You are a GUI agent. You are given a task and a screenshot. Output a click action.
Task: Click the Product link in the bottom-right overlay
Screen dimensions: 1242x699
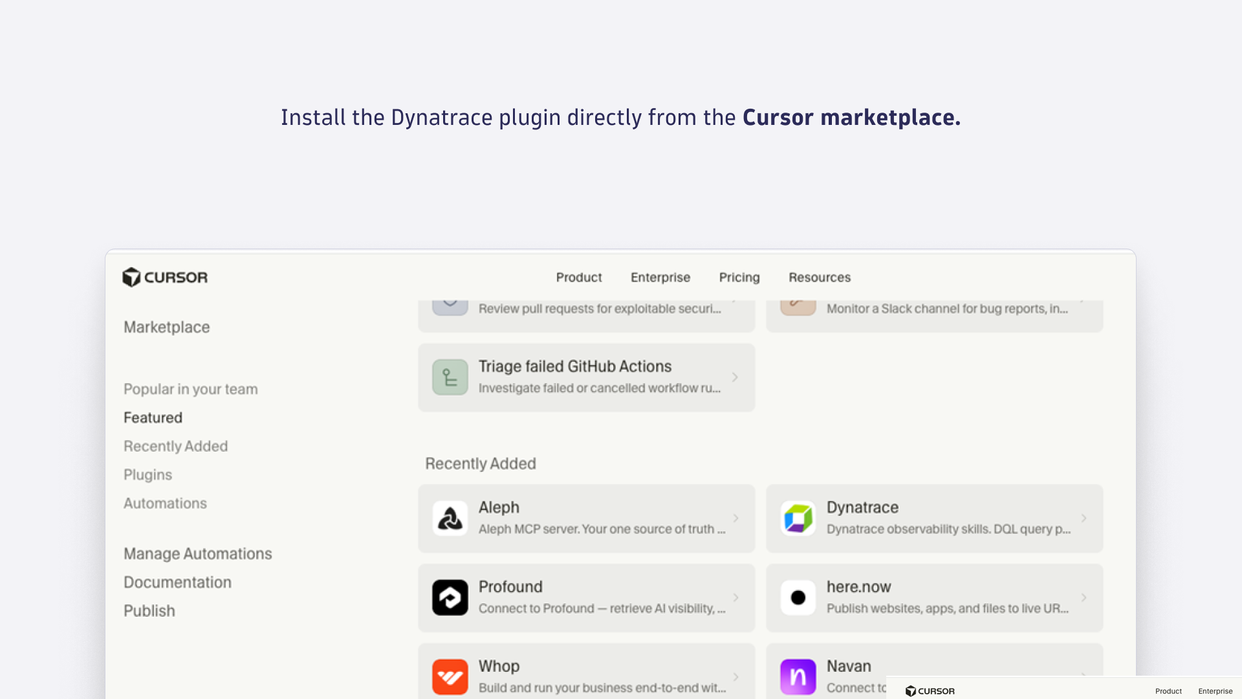point(1168,691)
